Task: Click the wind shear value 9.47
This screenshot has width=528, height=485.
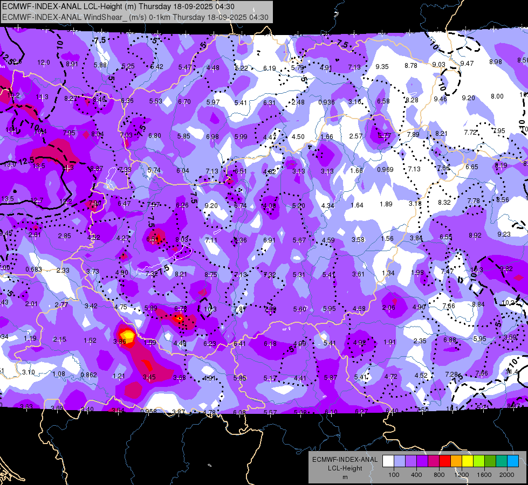Action: coord(467,63)
